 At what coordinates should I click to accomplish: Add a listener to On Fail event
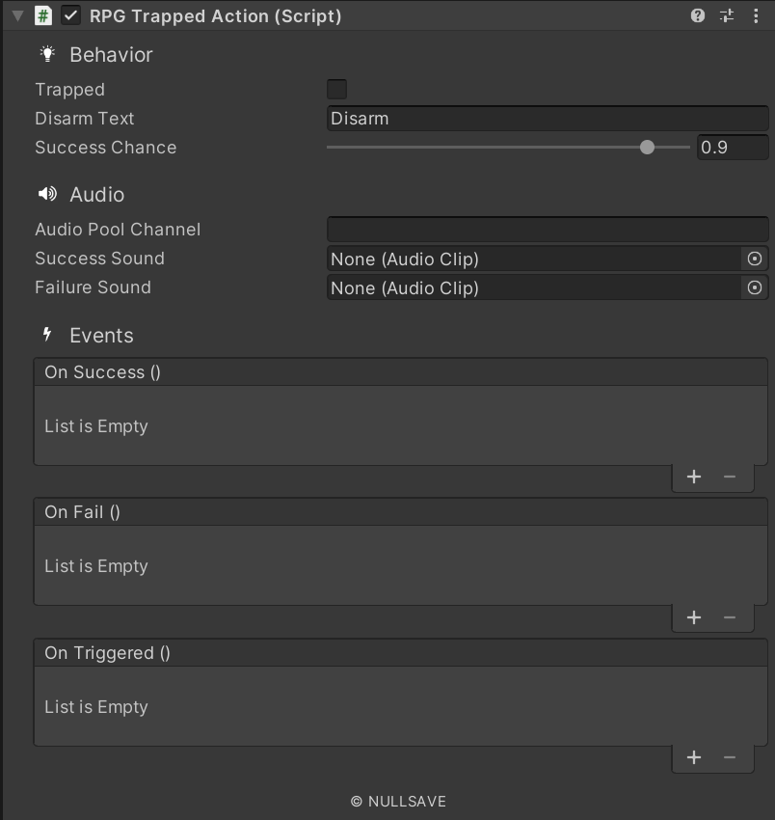pos(694,617)
